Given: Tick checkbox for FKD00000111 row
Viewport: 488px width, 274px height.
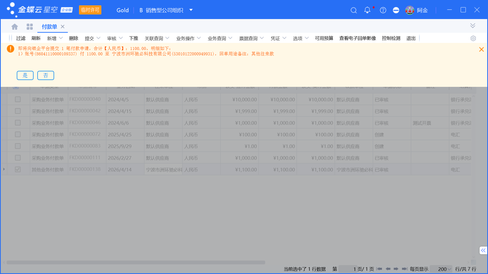Looking at the screenshot, I should 18,158.
